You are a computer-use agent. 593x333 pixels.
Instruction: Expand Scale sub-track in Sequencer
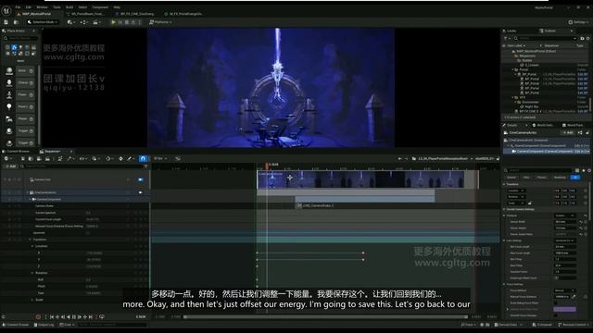click(32, 300)
